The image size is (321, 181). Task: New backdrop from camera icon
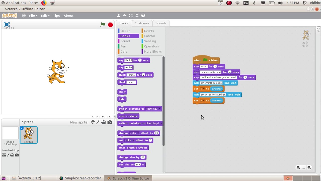(x=17, y=155)
